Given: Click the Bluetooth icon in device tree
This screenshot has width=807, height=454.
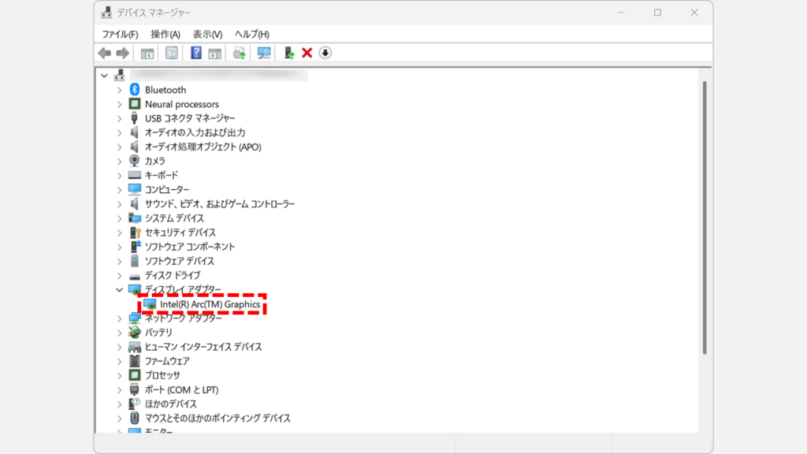Looking at the screenshot, I should pos(135,90).
